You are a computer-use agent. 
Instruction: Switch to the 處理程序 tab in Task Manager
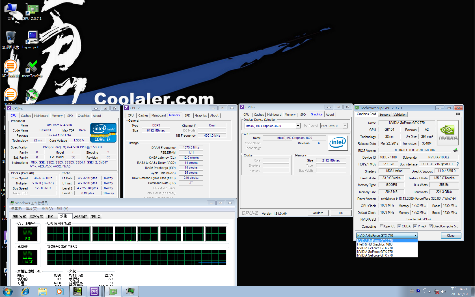(36, 216)
